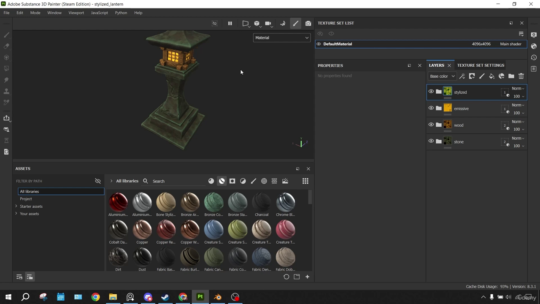
Task: Toggle visibility of wood layer group
Action: [x=431, y=125]
